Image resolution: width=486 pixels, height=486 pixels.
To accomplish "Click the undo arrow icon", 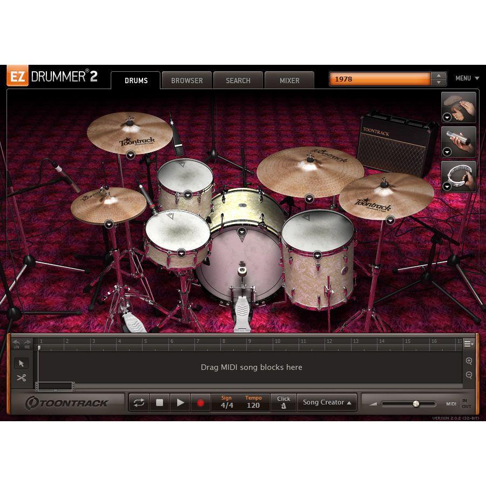I will coord(16,344).
